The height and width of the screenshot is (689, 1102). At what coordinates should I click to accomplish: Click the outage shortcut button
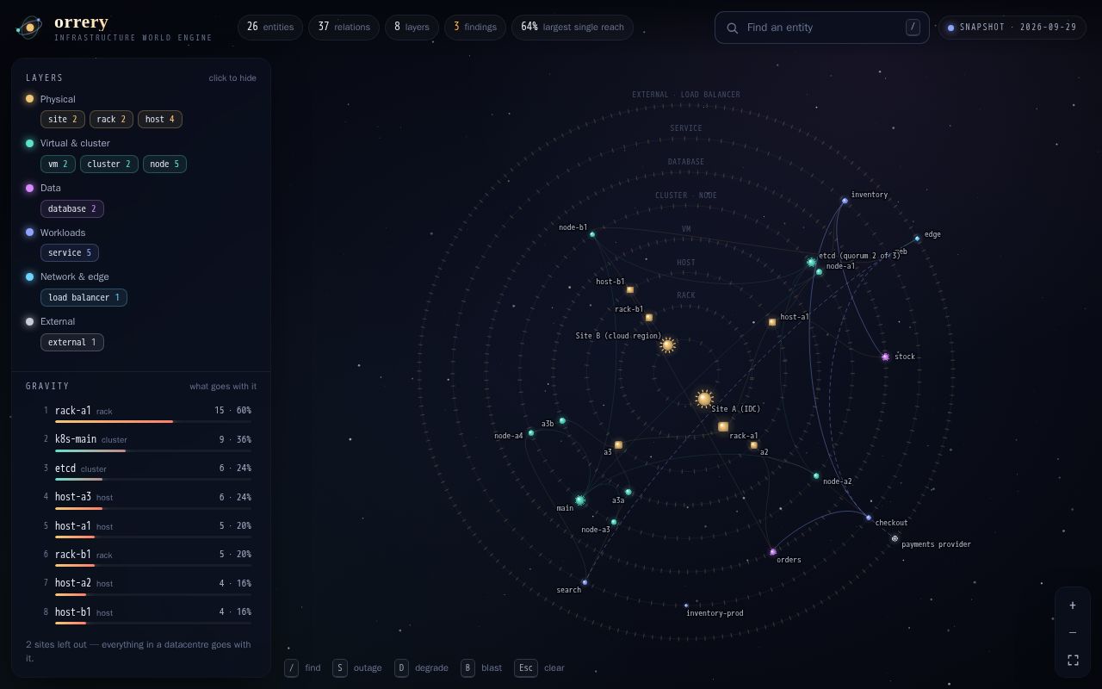(357, 668)
